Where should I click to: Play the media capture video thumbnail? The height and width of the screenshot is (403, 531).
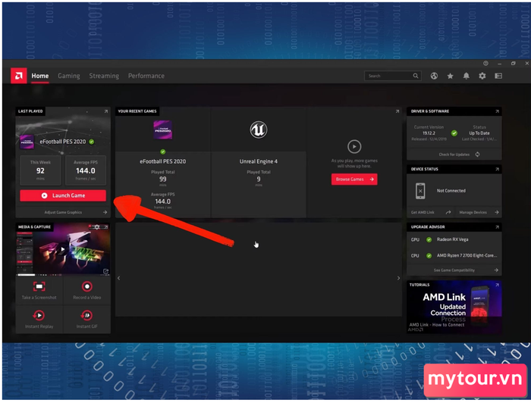coord(62,249)
